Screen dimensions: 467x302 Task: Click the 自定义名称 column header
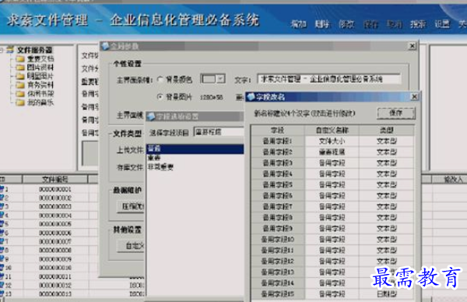click(x=332, y=130)
